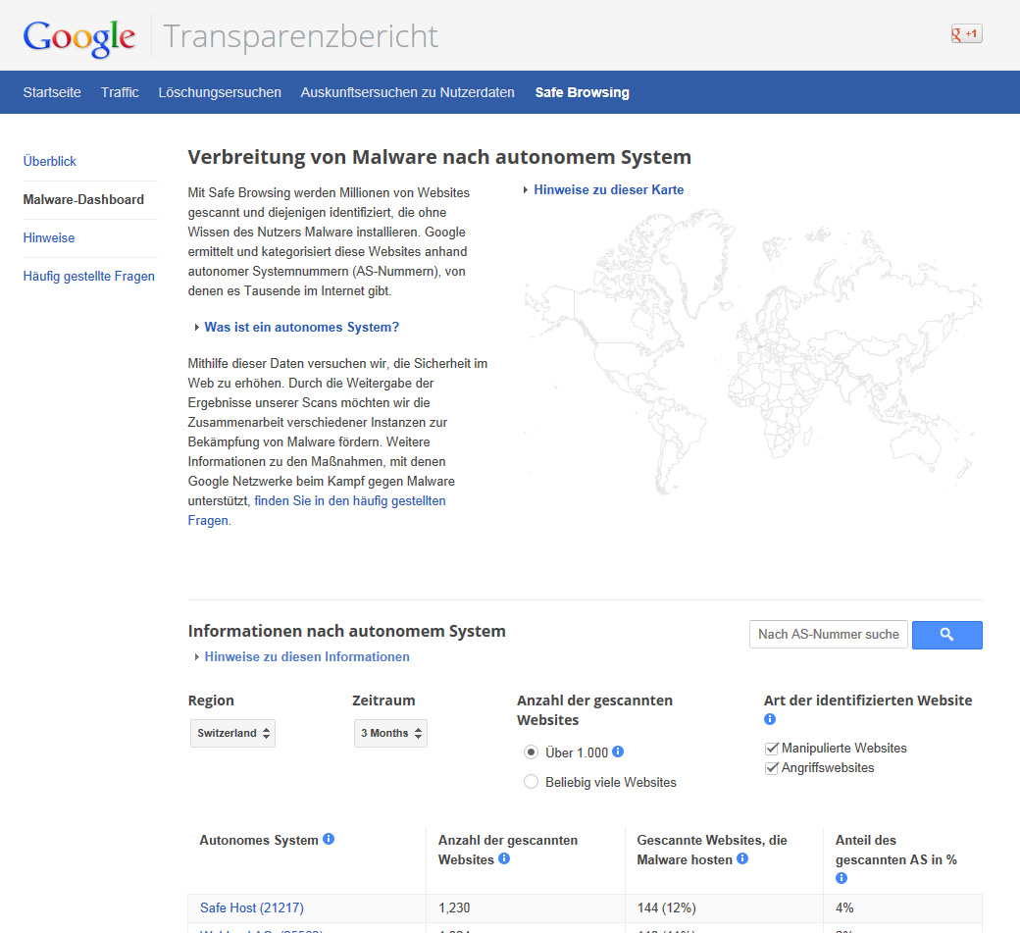Toggle the Angriffswebsites checkbox

(772, 768)
